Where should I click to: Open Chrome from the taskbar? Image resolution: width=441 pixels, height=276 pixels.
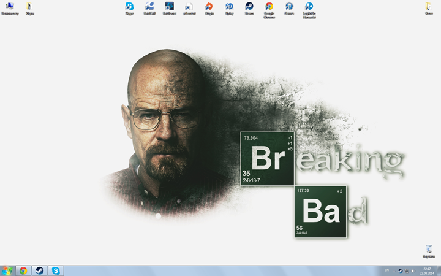[23, 270]
